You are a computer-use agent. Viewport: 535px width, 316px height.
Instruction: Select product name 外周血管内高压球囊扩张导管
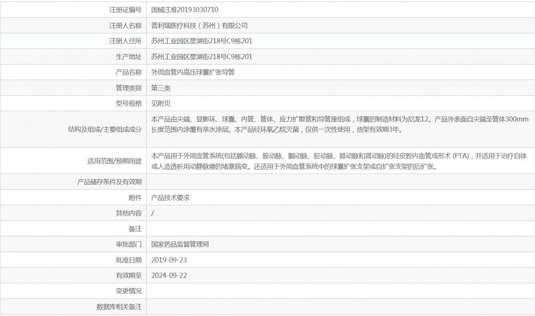click(x=193, y=72)
